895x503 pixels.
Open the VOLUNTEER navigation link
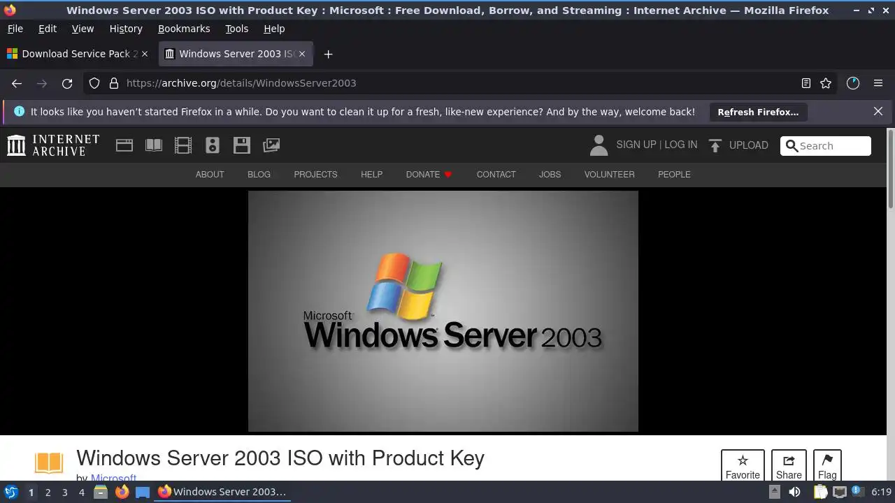[x=609, y=175]
